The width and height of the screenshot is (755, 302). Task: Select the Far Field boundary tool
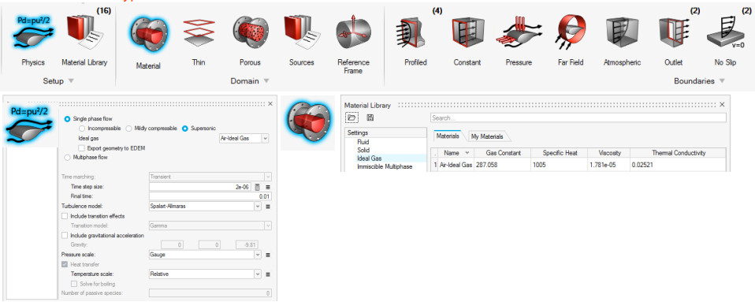click(x=571, y=39)
